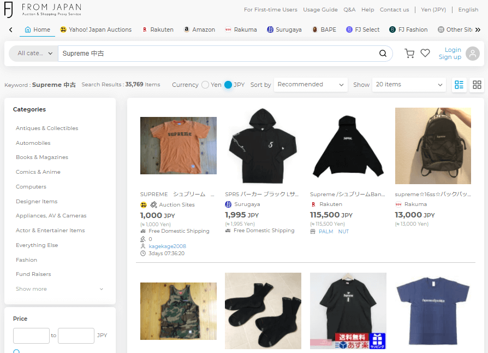Open the Rakuma tab
The height and width of the screenshot is (353, 488).
coord(241,30)
